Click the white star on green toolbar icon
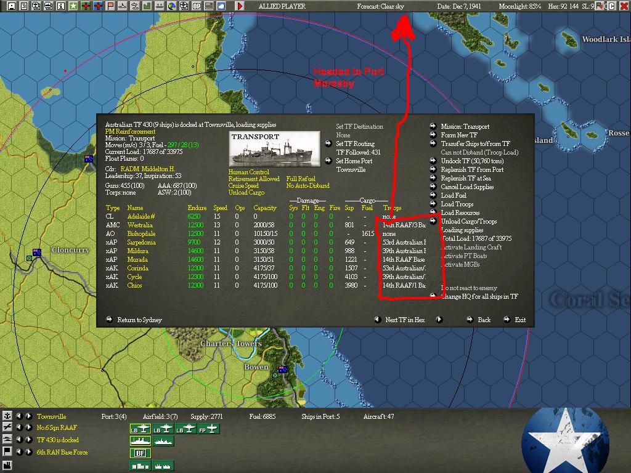 pyautogui.click(x=73, y=6)
